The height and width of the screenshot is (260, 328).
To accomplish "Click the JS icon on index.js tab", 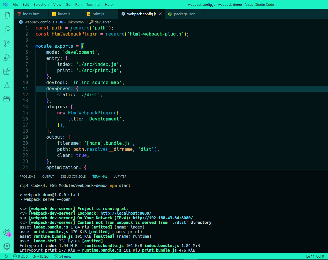I will 54,14.
